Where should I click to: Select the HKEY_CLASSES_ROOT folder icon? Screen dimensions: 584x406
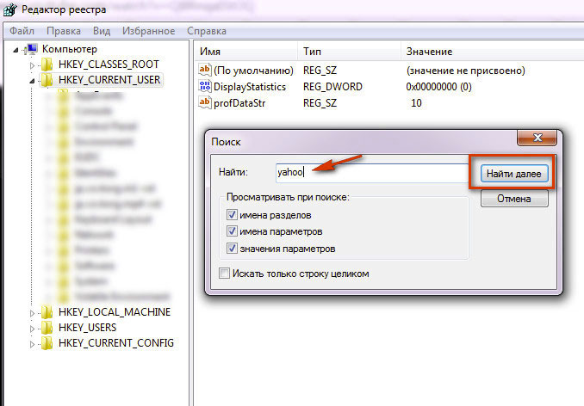[47, 65]
